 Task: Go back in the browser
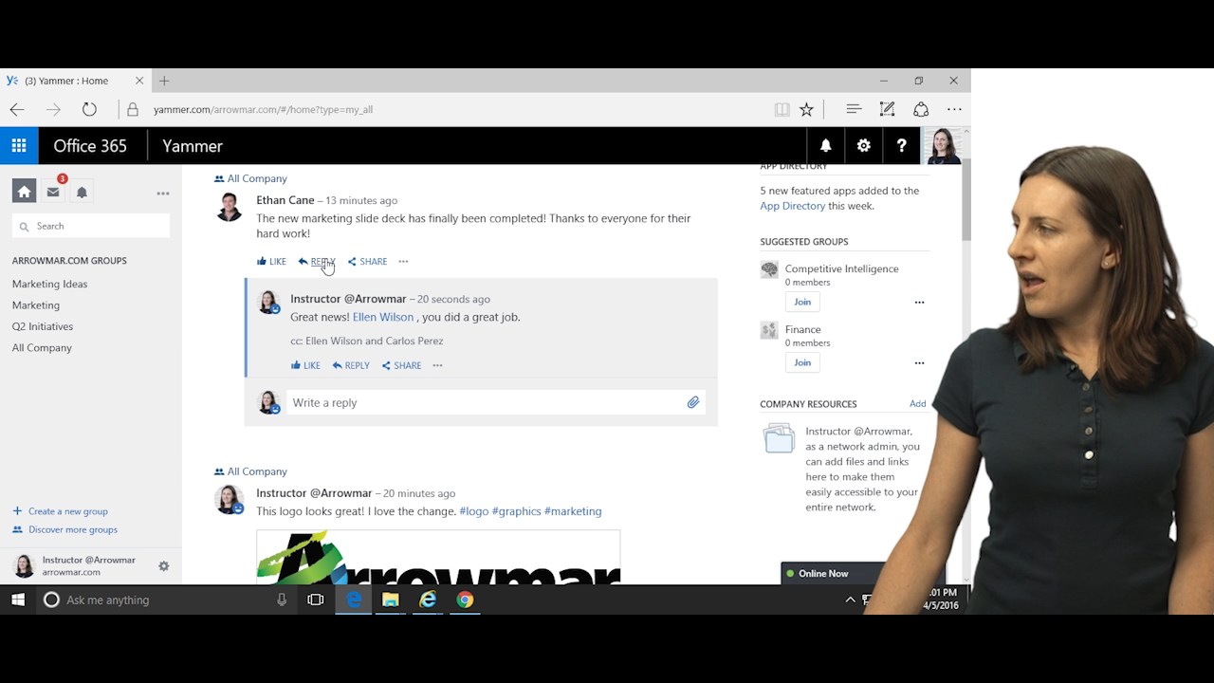pyautogui.click(x=17, y=109)
